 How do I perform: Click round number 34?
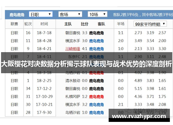tap(28, 88)
